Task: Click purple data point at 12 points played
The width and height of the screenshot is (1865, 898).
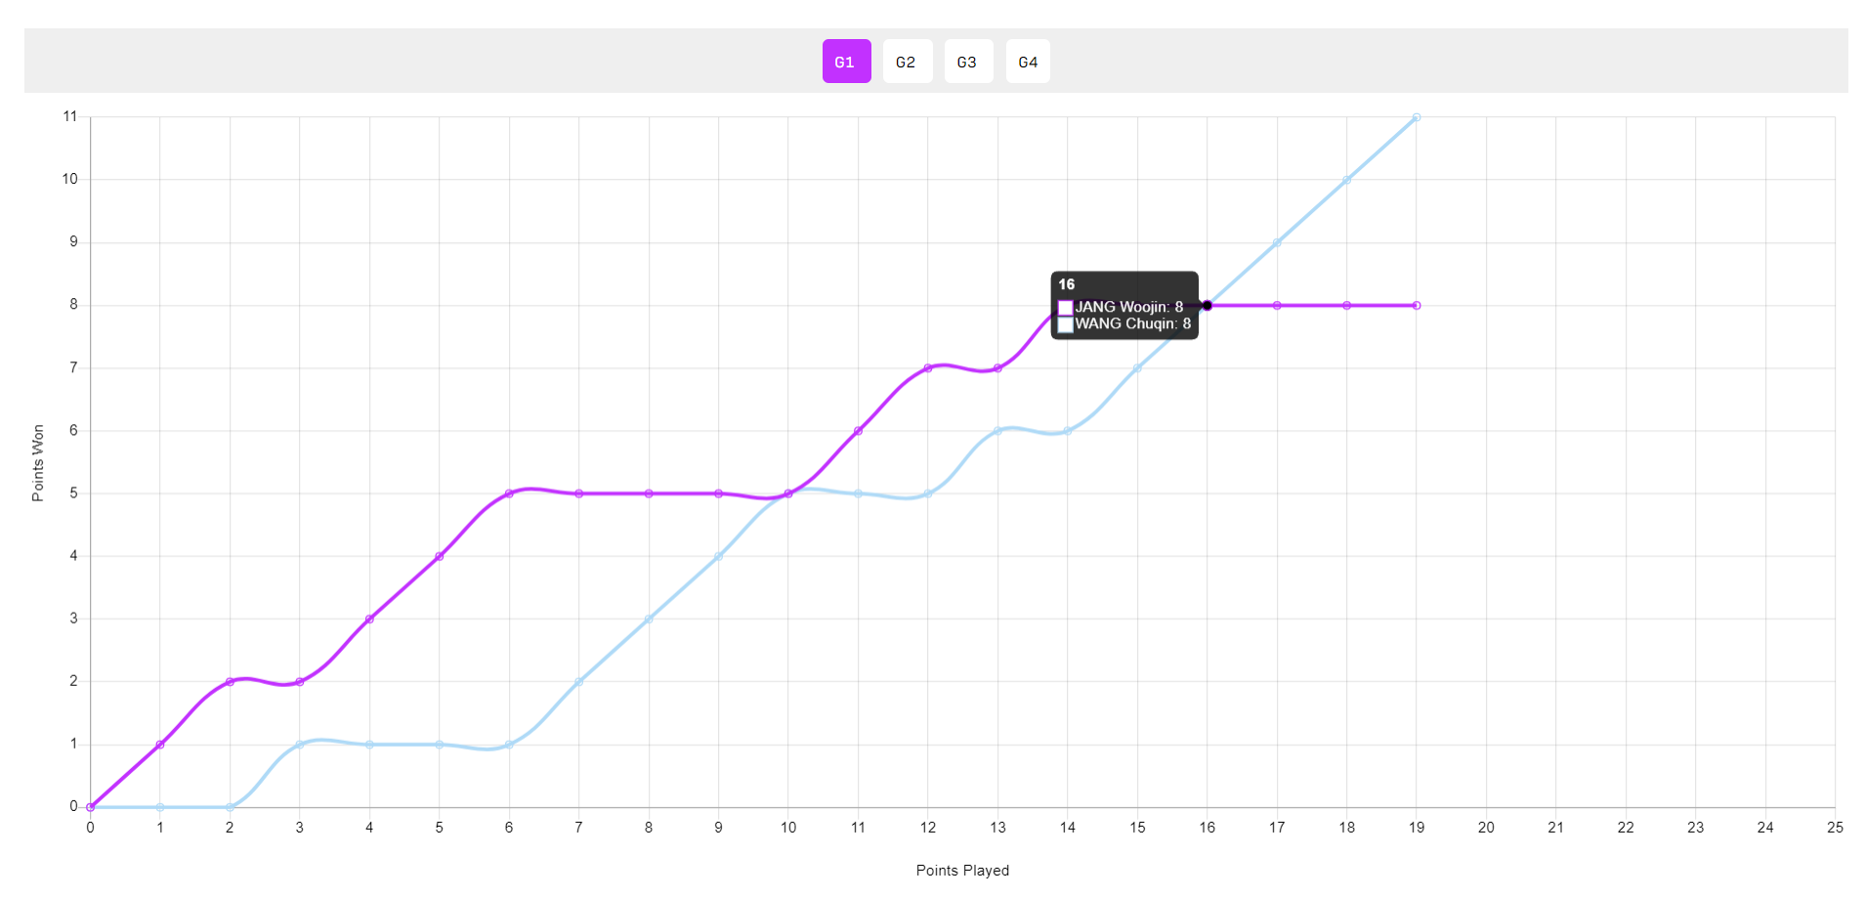Action: click(x=928, y=368)
